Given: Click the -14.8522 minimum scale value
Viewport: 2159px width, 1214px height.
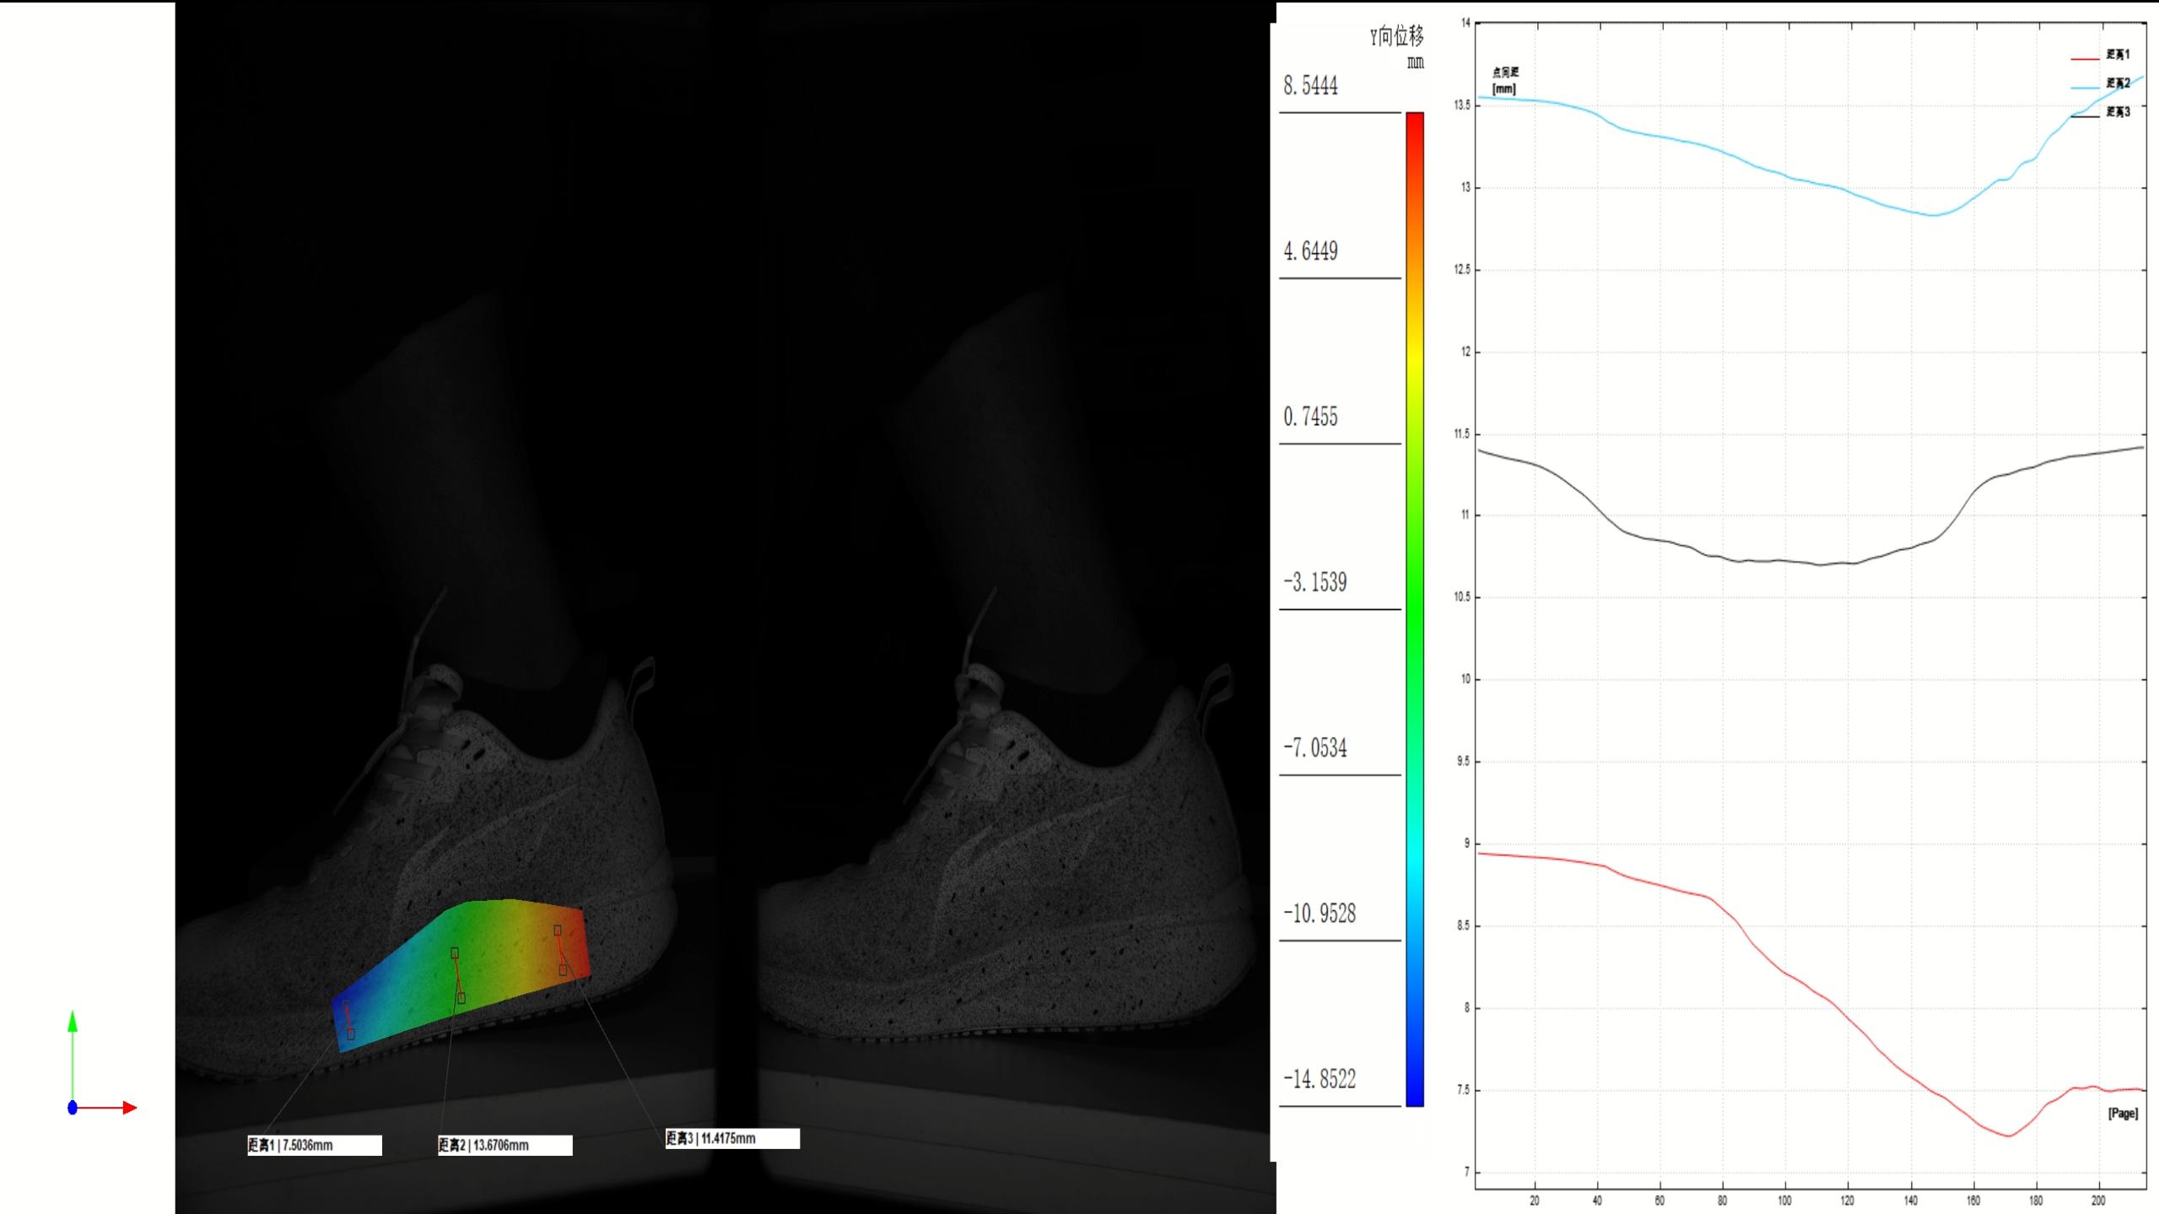Looking at the screenshot, I should click(x=1320, y=1079).
